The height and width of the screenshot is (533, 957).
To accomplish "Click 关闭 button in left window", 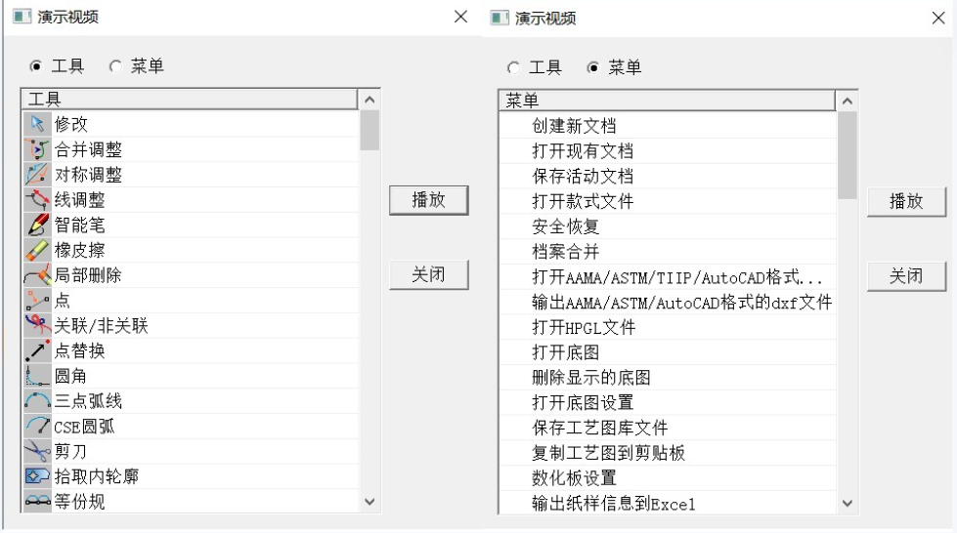I will [x=429, y=274].
